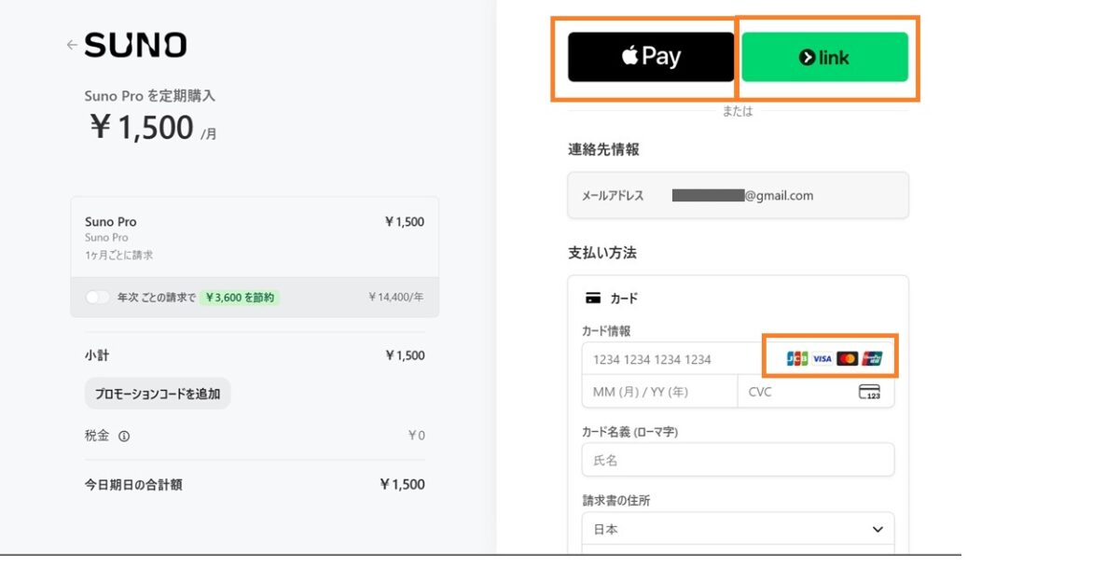Open the 日本 country dropdown
Viewport: 1119px width, 569px height.
[738, 529]
